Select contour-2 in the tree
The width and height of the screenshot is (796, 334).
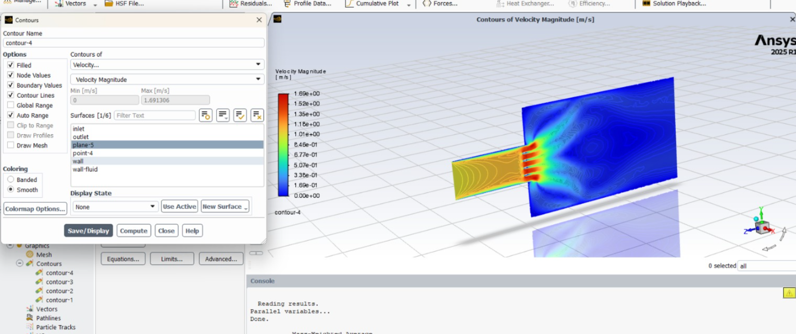pos(59,291)
